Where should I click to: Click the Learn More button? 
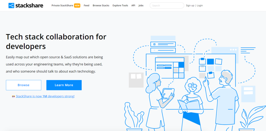(64, 85)
